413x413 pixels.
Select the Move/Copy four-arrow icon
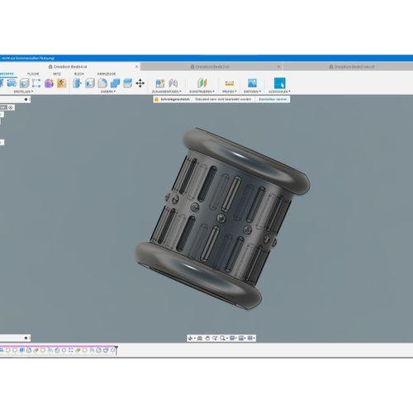click(x=140, y=83)
